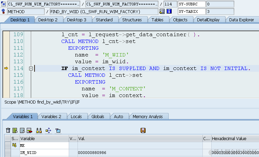Viewport: 259px width, 157px height.
Task: Click the gear icon beside METHOD field
Action: pos(3,12)
